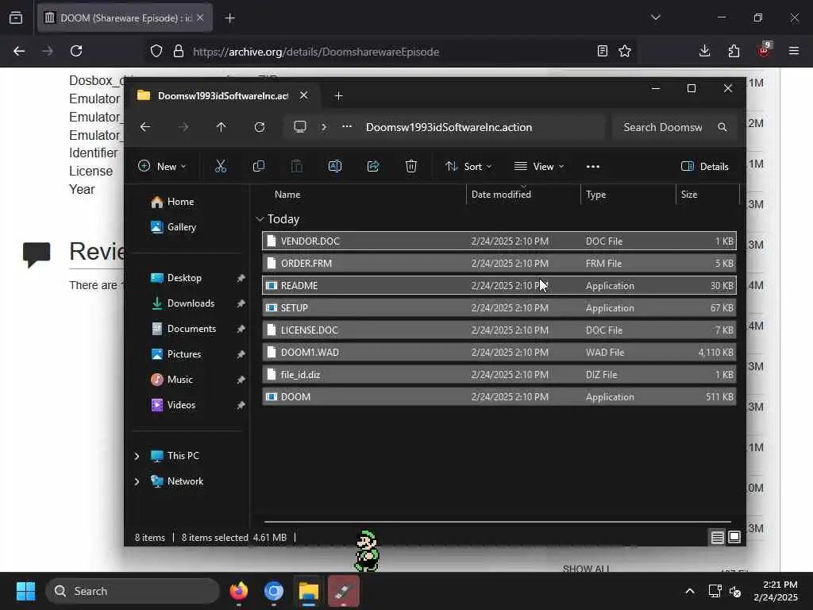Refresh the File Explorer folder view

pos(260,127)
